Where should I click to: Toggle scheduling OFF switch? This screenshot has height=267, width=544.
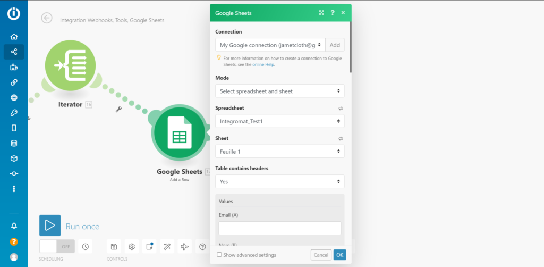pos(57,246)
